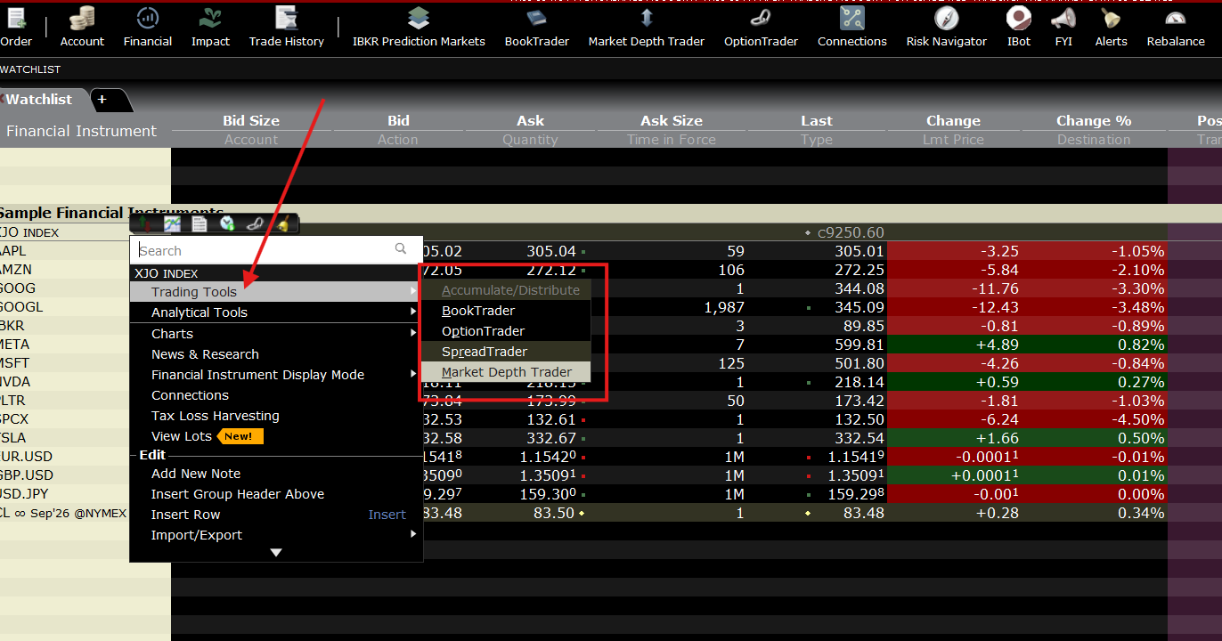Viewport: 1222px width, 641px height.
Task: Click the chain link quick icon
Action: pyautogui.click(x=255, y=223)
